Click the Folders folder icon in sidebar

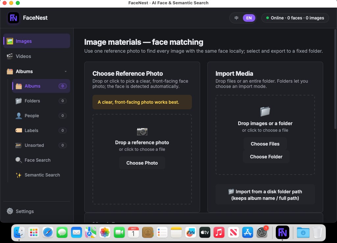click(19, 101)
